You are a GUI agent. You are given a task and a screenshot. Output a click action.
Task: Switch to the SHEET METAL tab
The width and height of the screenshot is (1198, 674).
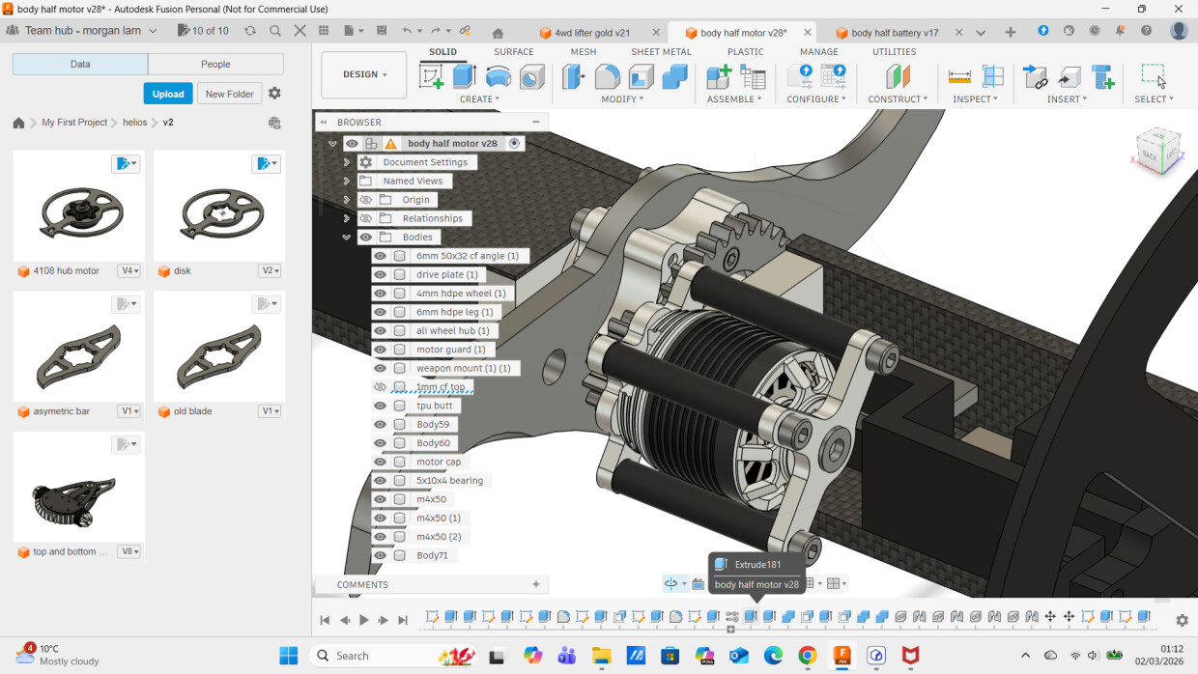pyautogui.click(x=661, y=52)
